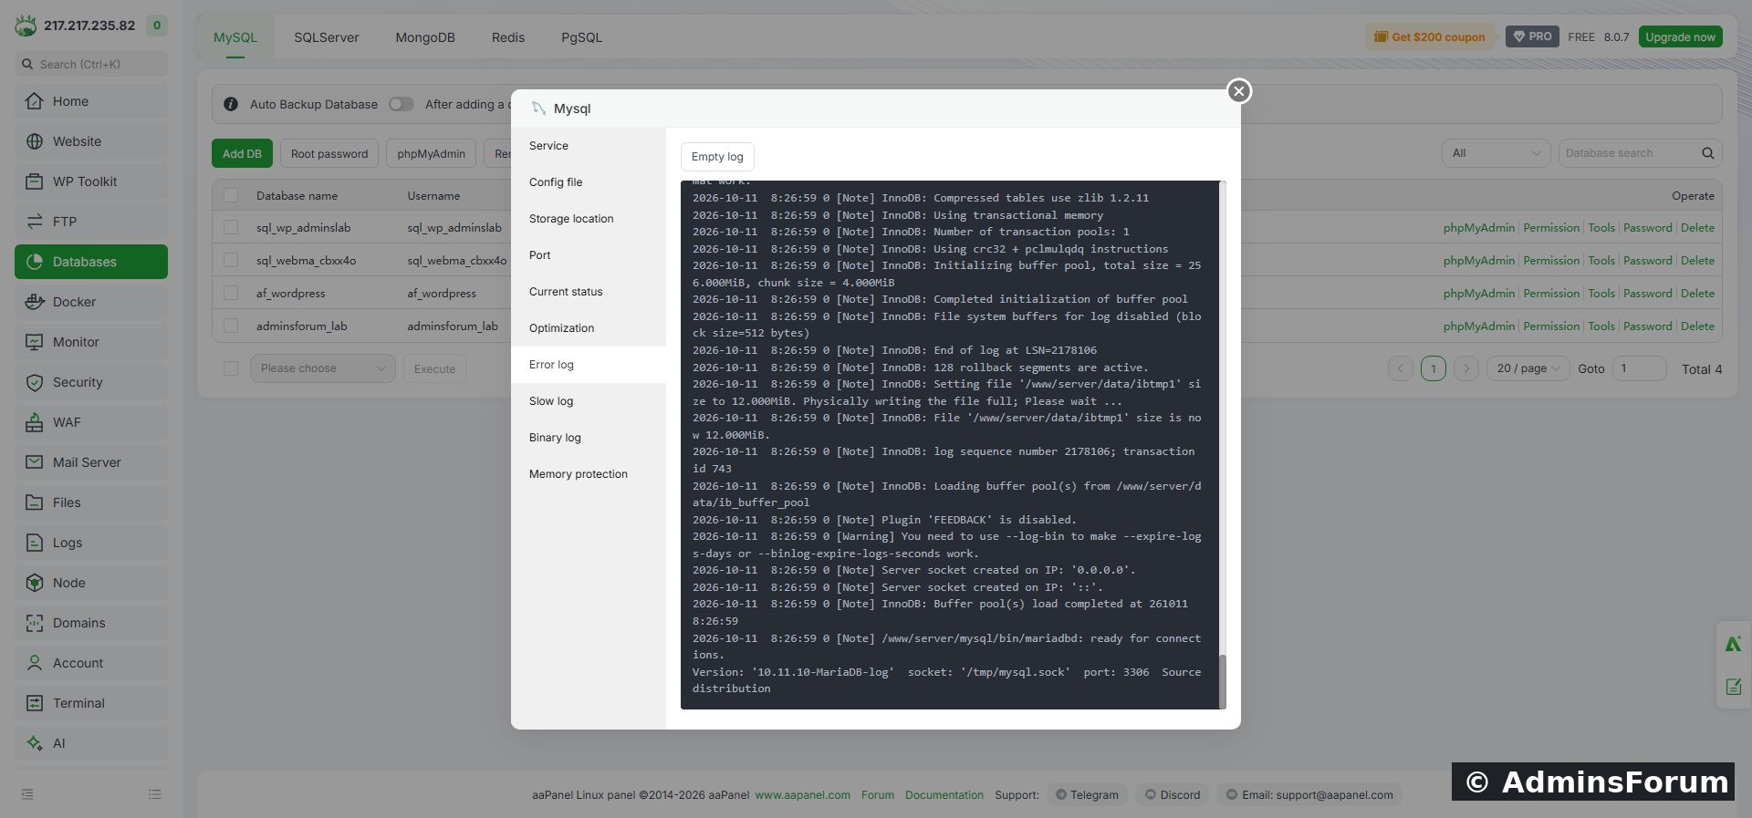Open the 'All' database filter dropdown
Screen dimensions: 1752x818
(x=1496, y=153)
